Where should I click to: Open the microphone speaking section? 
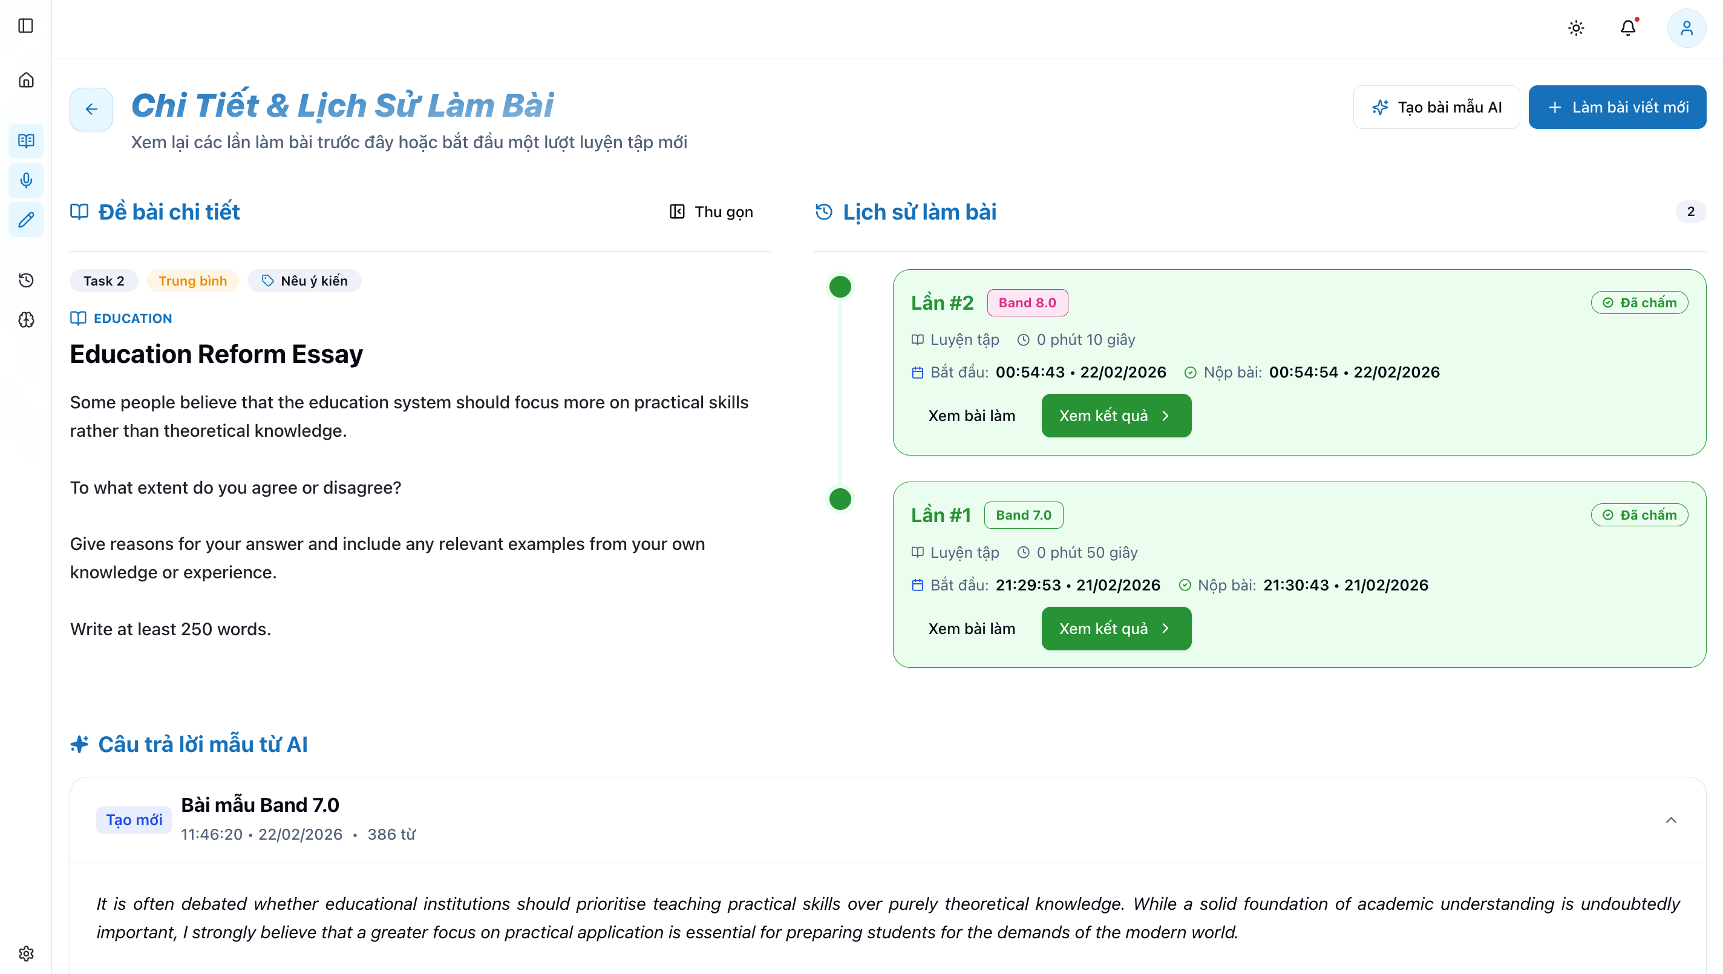[x=25, y=180]
